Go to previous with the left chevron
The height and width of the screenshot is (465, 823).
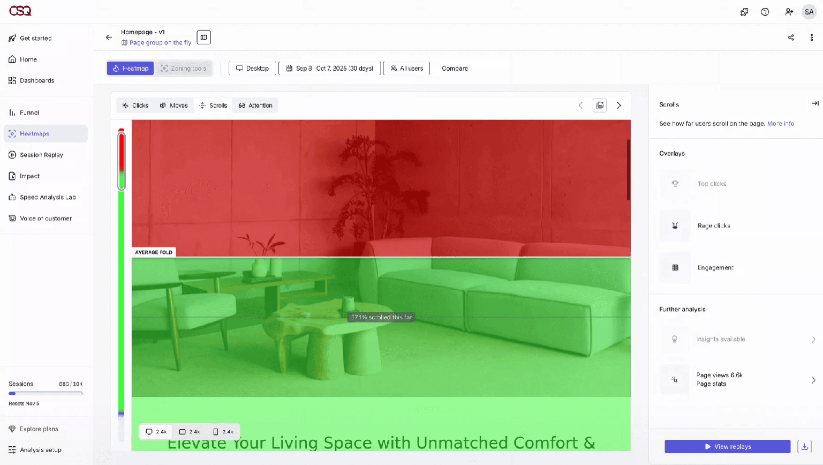coord(580,106)
